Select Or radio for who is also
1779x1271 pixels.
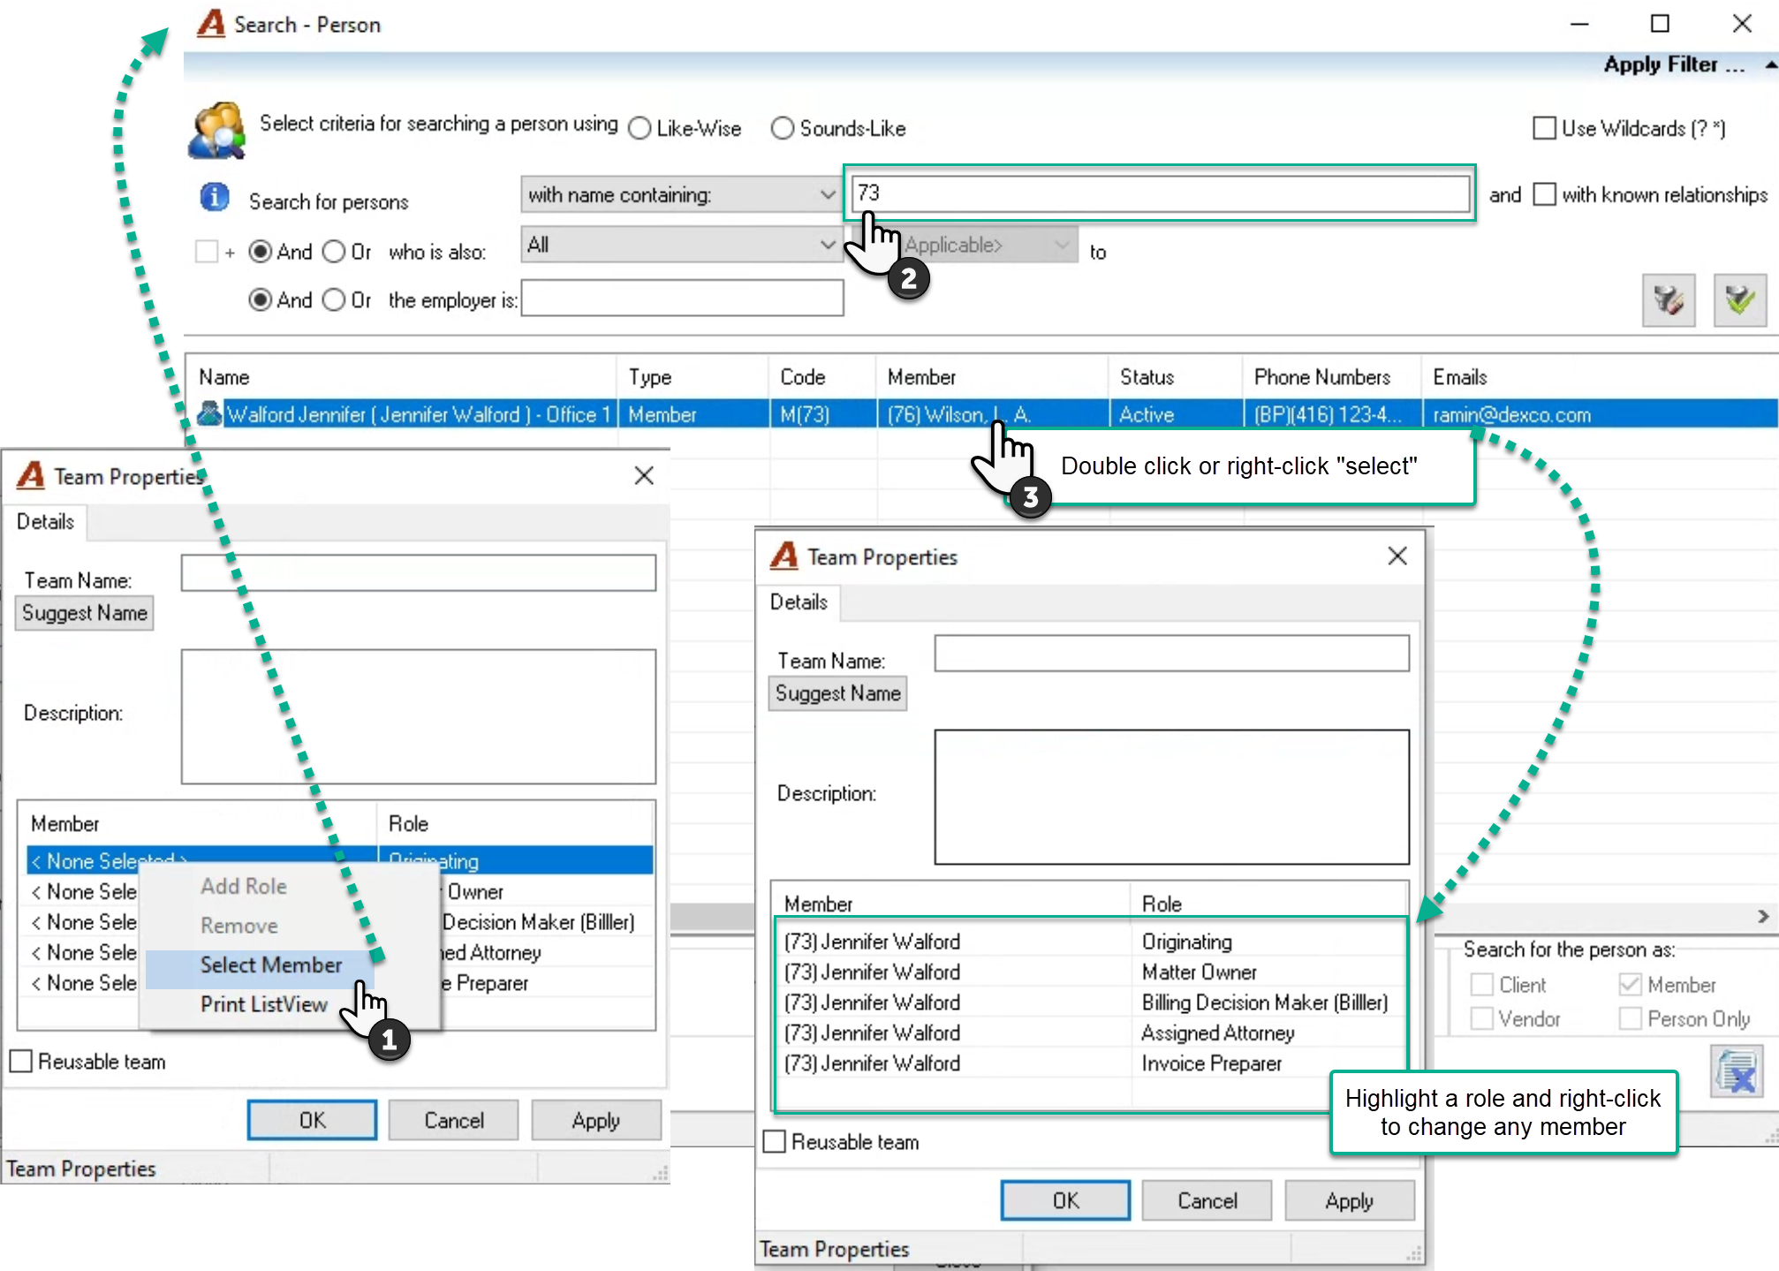click(x=334, y=252)
